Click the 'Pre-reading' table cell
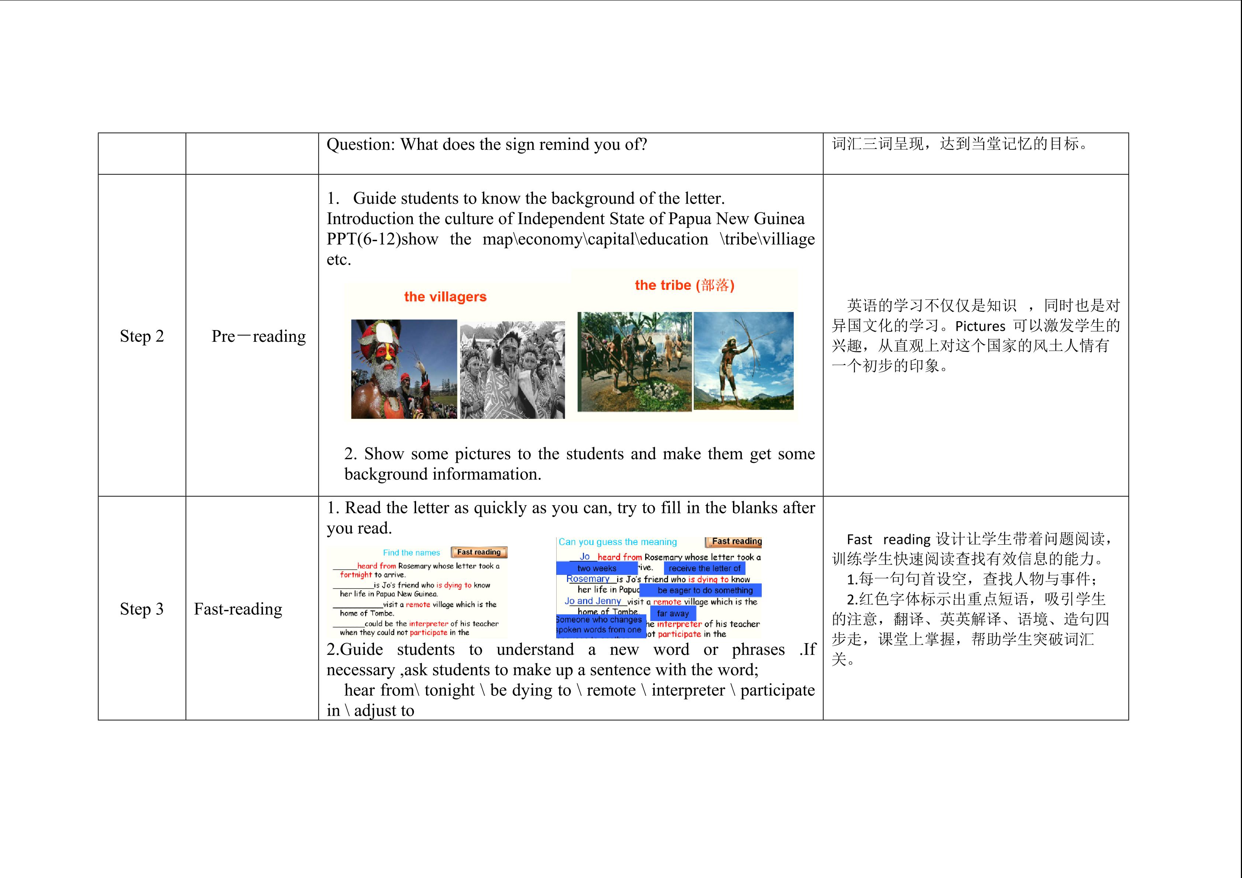The image size is (1242, 878). coord(258,336)
